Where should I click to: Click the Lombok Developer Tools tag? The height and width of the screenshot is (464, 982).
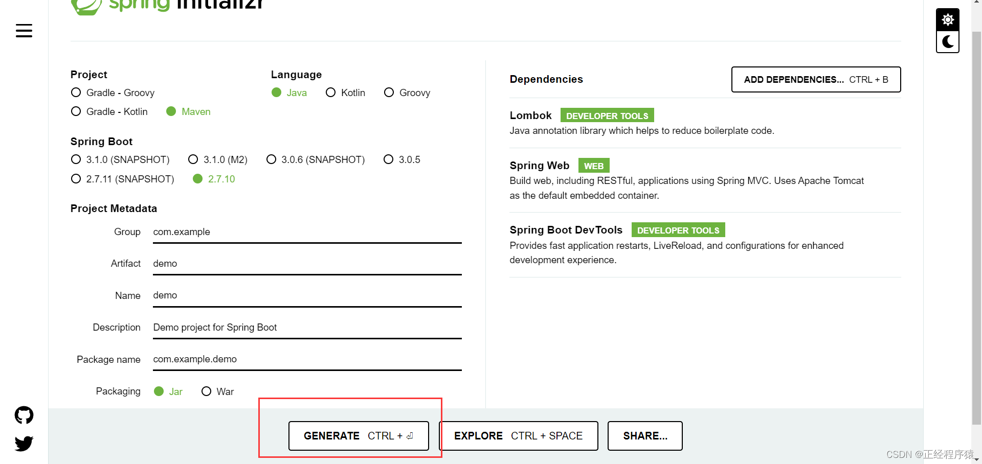[607, 115]
